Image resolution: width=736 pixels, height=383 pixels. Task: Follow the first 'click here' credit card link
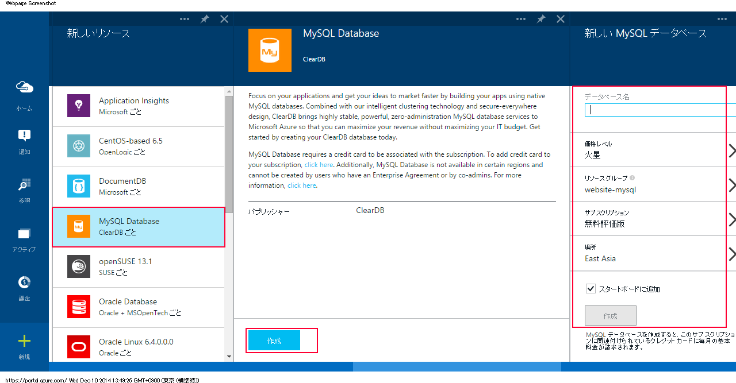(x=319, y=165)
